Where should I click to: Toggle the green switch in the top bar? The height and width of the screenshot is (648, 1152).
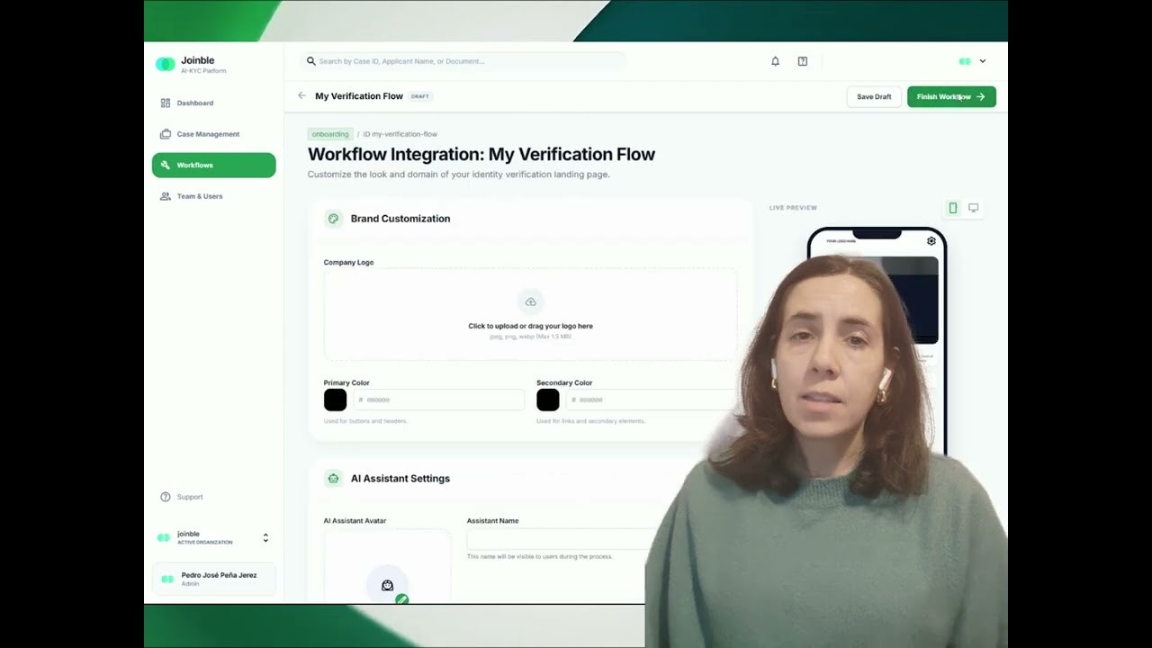click(962, 60)
